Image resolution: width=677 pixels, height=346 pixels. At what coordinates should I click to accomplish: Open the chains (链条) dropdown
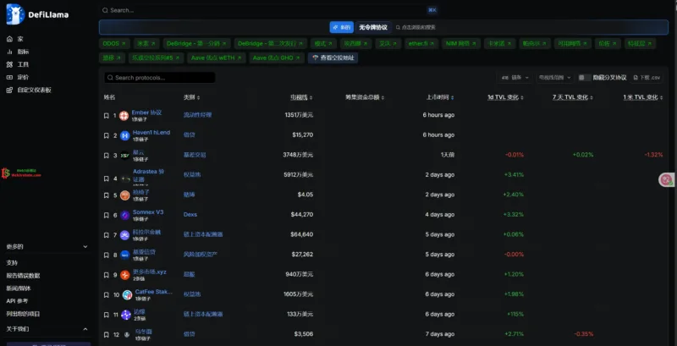click(513, 77)
